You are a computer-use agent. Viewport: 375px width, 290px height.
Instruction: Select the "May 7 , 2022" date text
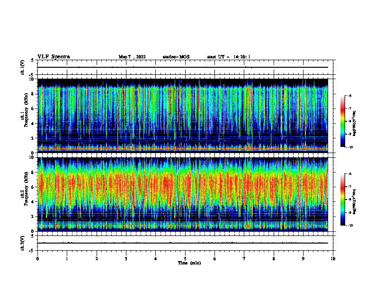[x=132, y=57]
